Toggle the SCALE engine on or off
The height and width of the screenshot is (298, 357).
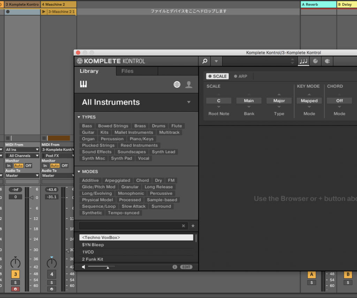pos(217,76)
